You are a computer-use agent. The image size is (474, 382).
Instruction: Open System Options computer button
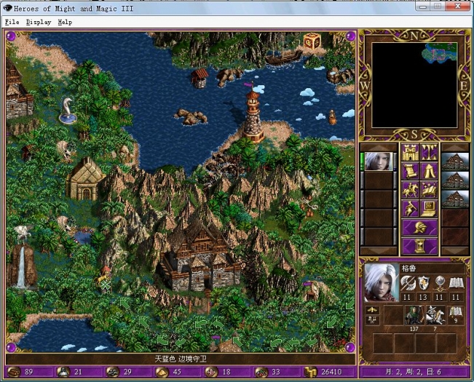tap(429, 209)
